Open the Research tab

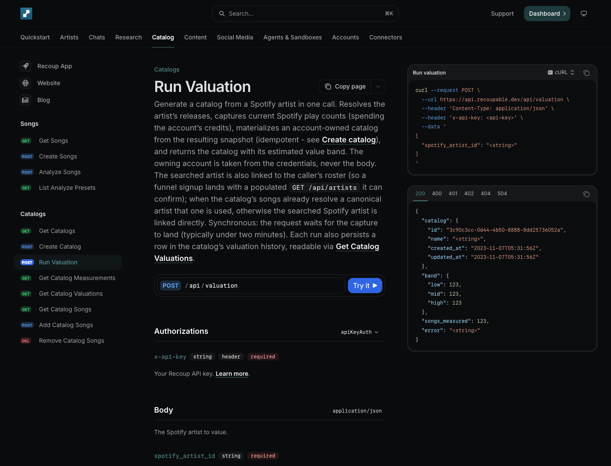pyautogui.click(x=129, y=37)
